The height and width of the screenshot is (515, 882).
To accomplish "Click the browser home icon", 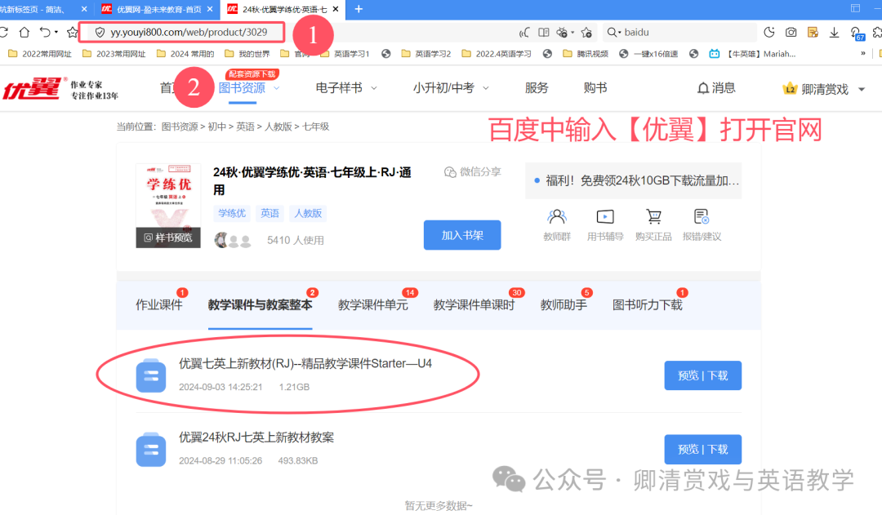I will (24, 33).
